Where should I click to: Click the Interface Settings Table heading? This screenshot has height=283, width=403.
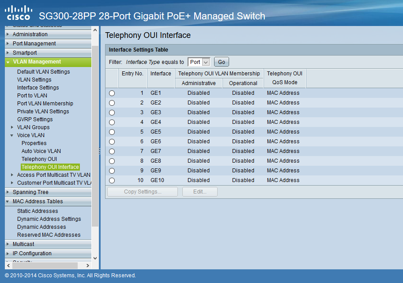tap(139, 50)
